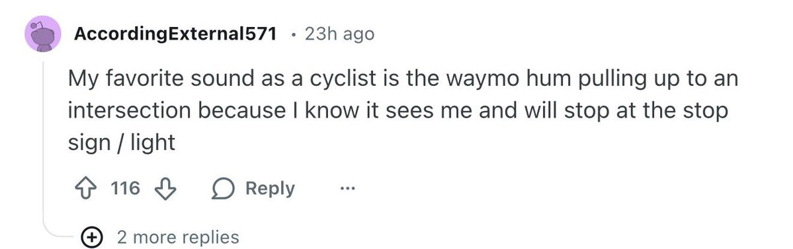793x249 pixels.
Task: Open the 23h ago timestamp permalink
Action: click(339, 34)
